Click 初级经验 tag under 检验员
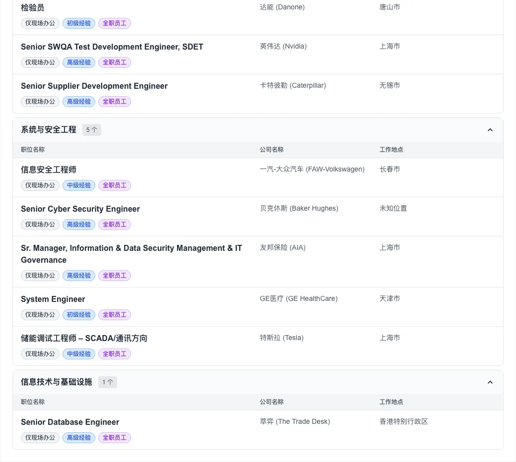This screenshot has width=516, height=462. pyautogui.click(x=79, y=23)
